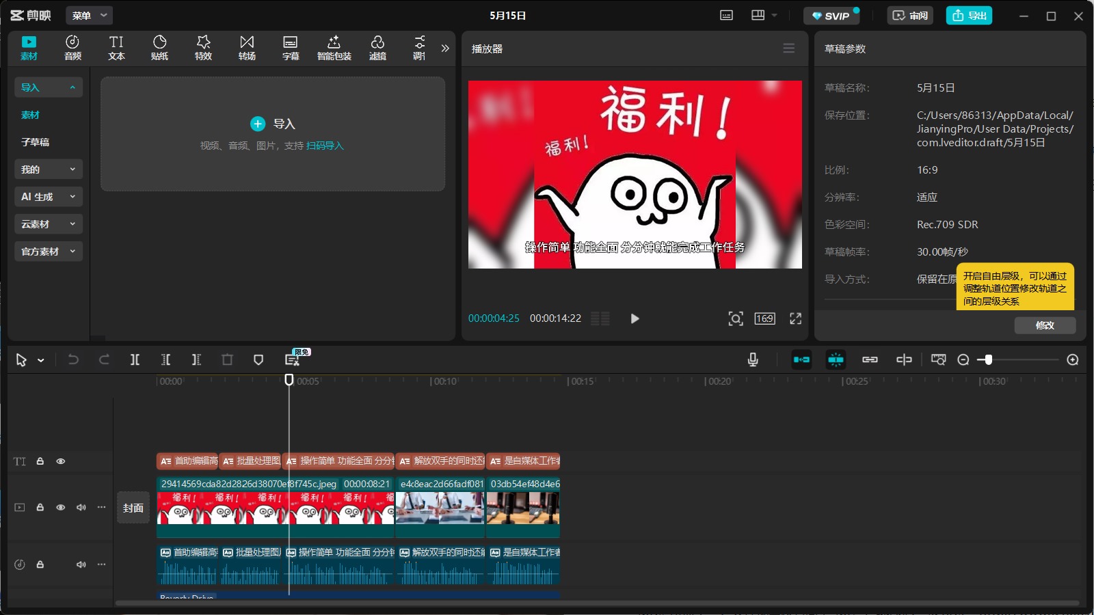This screenshot has width=1094, height=615.
Task: Expand the 官方素材 section
Action: pyautogui.click(x=49, y=251)
